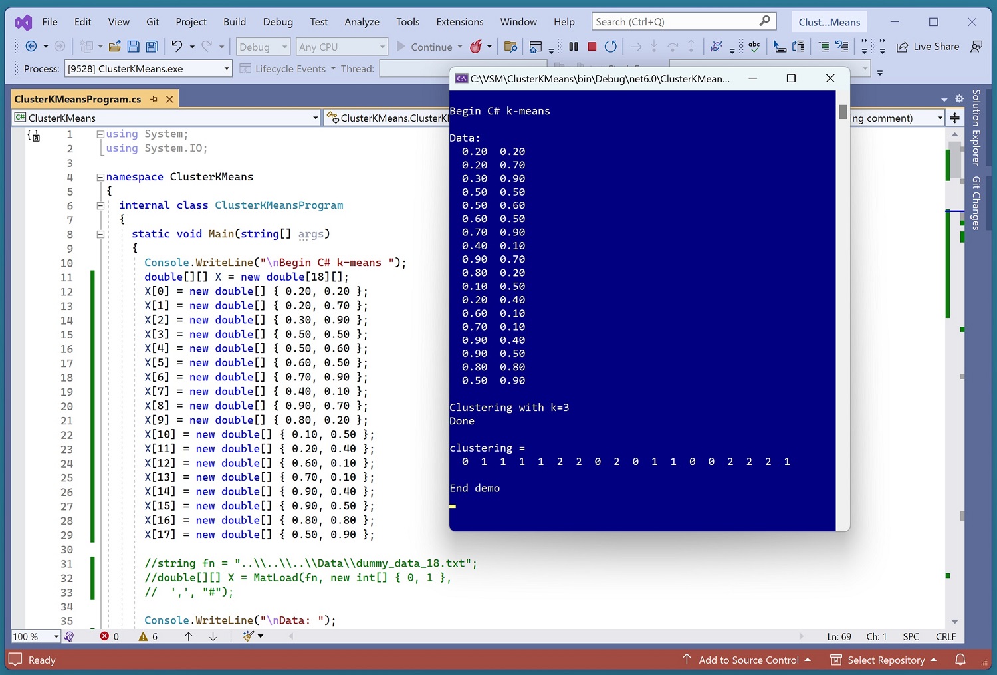
Task: Open the Extensions menu
Action: (459, 22)
